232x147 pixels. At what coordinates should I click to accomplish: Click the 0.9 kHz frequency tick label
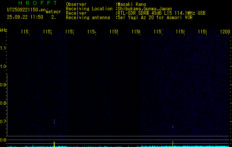pyautogui.click(x=3, y=85)
